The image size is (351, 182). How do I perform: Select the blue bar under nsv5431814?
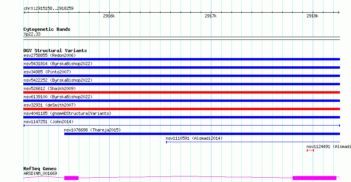pos(181,68)
